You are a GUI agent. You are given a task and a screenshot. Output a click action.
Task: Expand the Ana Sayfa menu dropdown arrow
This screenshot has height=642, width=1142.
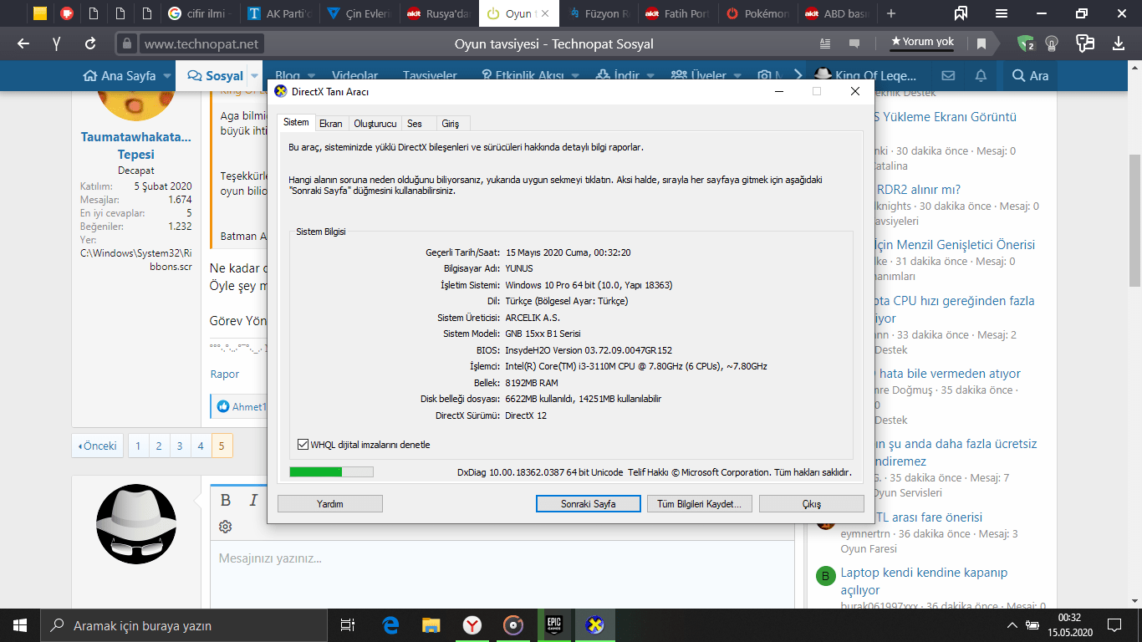pyautogui.click(x=167, y=76)
